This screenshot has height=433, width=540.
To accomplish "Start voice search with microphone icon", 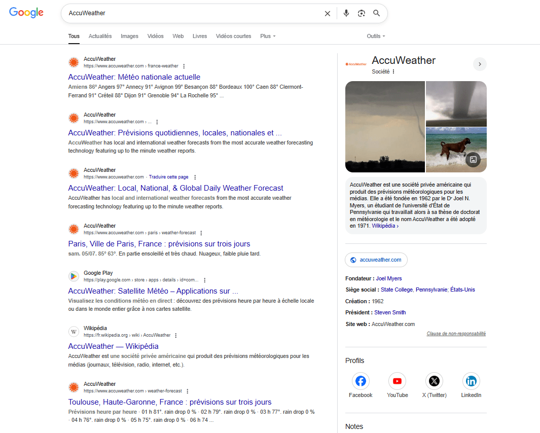I will (346, 13).
